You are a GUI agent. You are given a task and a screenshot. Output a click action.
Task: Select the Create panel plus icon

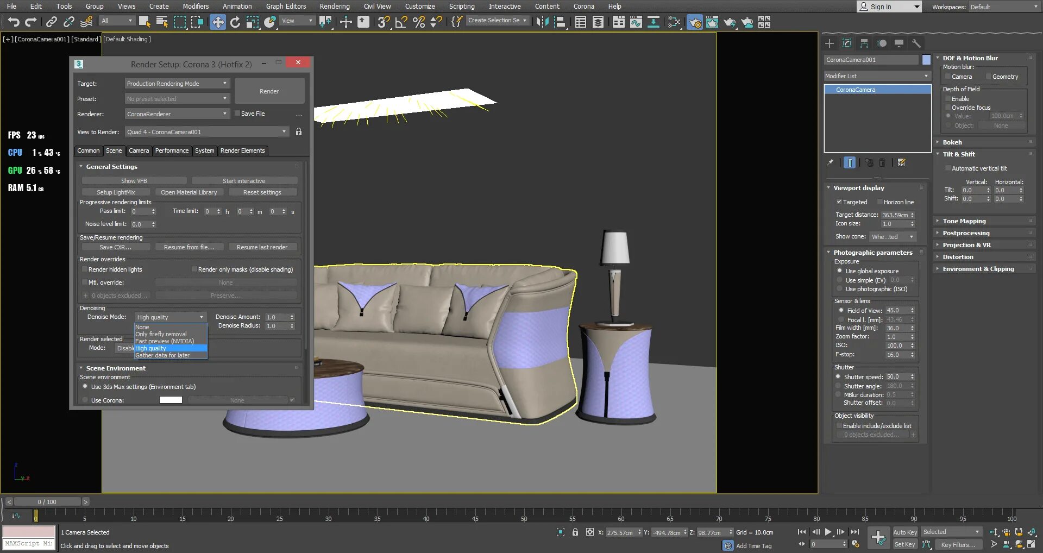(x=830, y=43)
